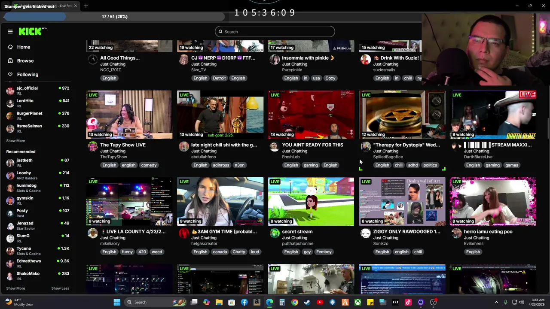Click SpilledBagofIce channel avatar
Screen dimensions: 550x309
click(366, 146)
